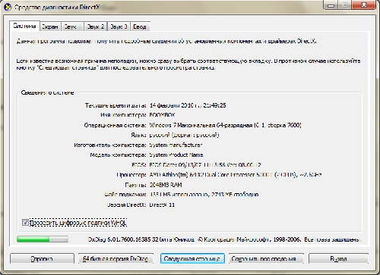Image resolution: width=380 pixels, height=275 pixels.
Task: Select the Система tab
Action: [x=24, y=26]
